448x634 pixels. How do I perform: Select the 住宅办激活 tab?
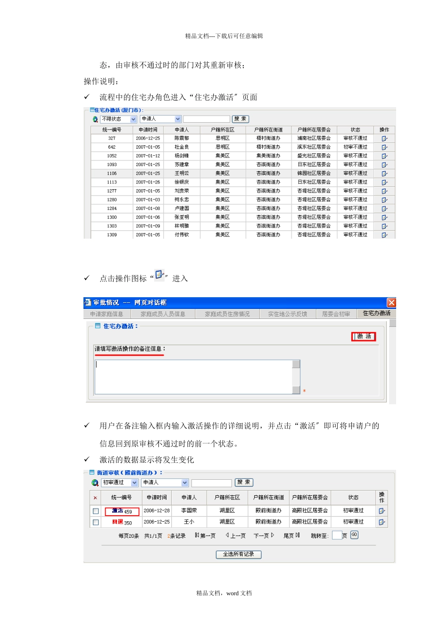click(377, 313)
